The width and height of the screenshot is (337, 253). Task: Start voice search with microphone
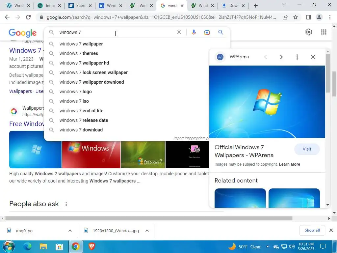[194, 32]
